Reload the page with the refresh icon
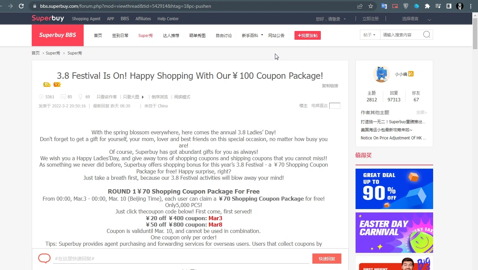The height and width of the screenshot is (270, 478). pyautogui.click(x=21, y=6)
